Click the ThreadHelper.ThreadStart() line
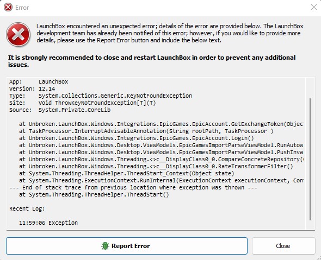Image resolution: width=321 pixels, height=260 pixels. click(x=94, y=195)
